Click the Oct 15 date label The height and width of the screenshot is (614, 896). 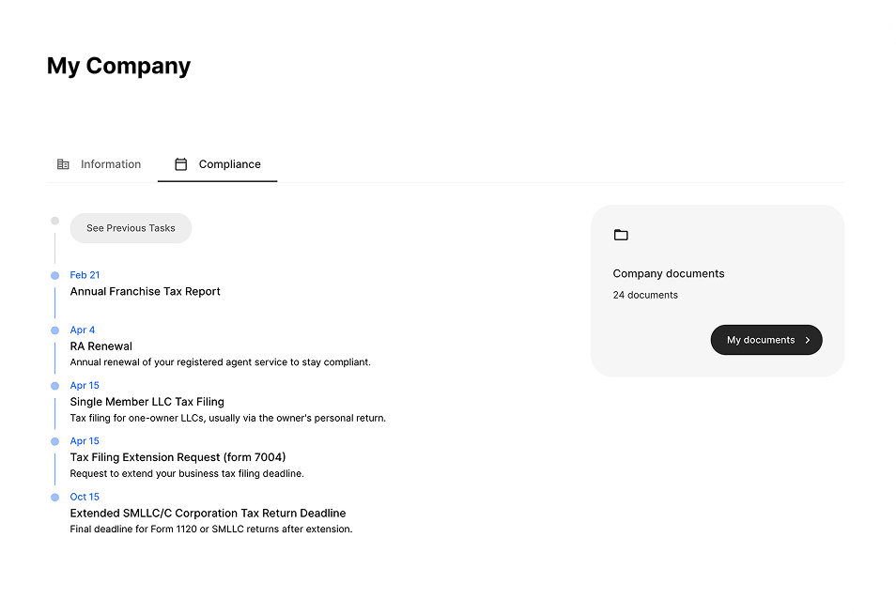point(85,497)
